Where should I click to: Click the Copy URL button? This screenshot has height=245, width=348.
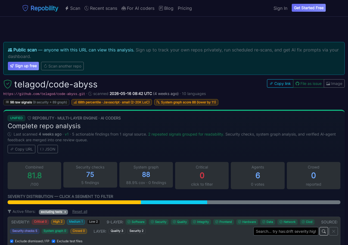click(x=21, y=149)
